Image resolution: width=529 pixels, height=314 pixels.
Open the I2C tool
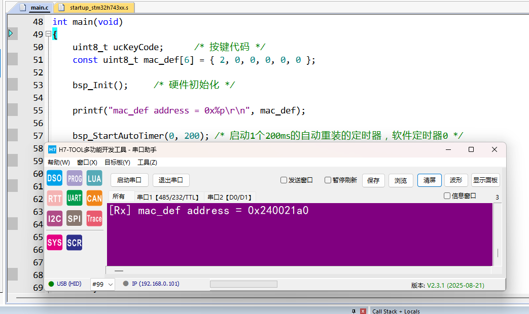54,218
